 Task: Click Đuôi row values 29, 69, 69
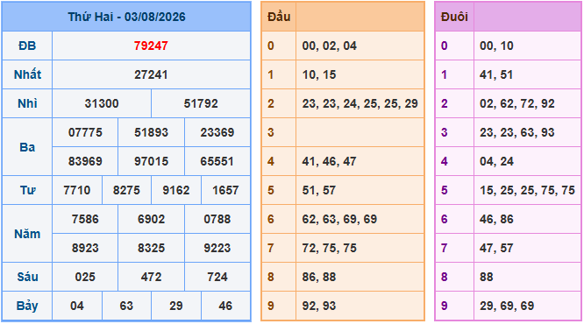(507, 306)
